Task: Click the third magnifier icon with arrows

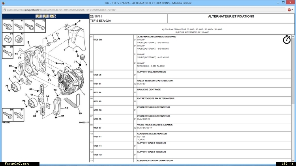Action: pyautogui.click(x=53, y=17)
